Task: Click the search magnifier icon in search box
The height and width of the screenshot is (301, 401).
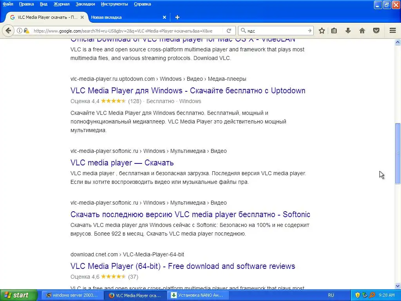Action: tap(243, 31)
